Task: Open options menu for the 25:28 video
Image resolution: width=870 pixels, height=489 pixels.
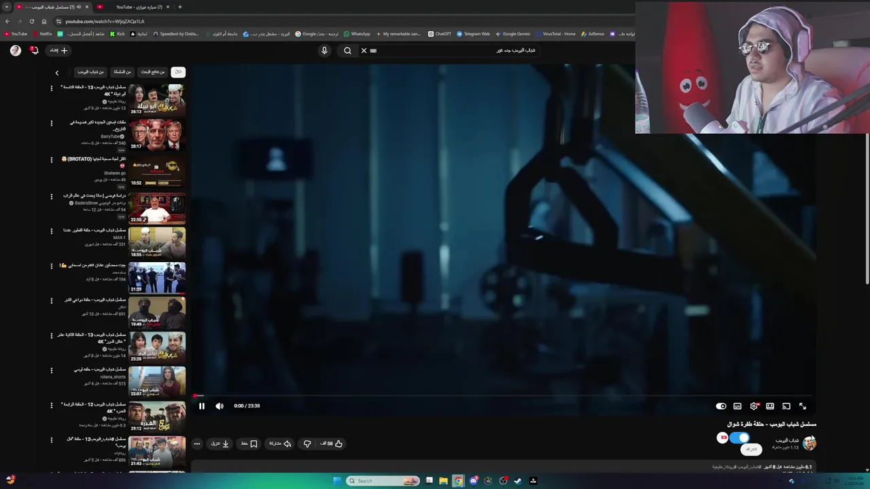Action: (52, 336)
